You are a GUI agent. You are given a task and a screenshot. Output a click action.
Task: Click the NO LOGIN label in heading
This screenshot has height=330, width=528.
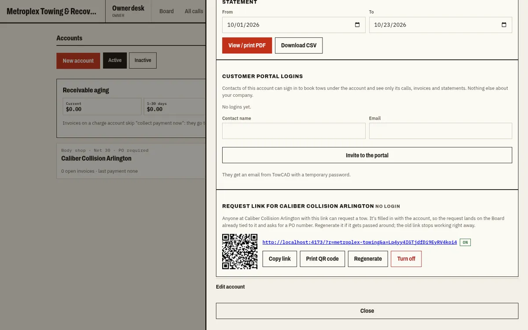388,206
